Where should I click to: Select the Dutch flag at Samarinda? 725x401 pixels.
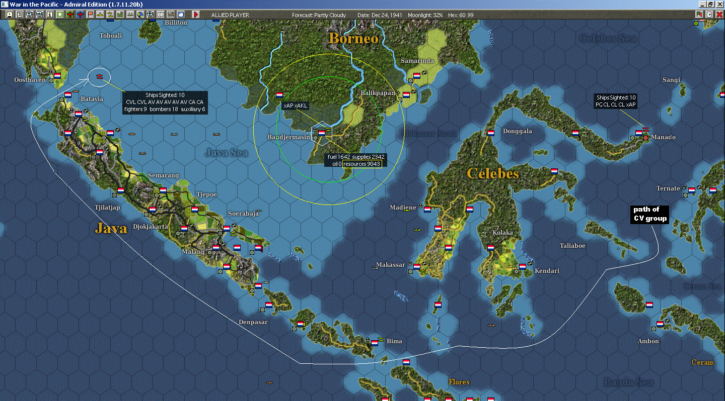pos(417,76)
